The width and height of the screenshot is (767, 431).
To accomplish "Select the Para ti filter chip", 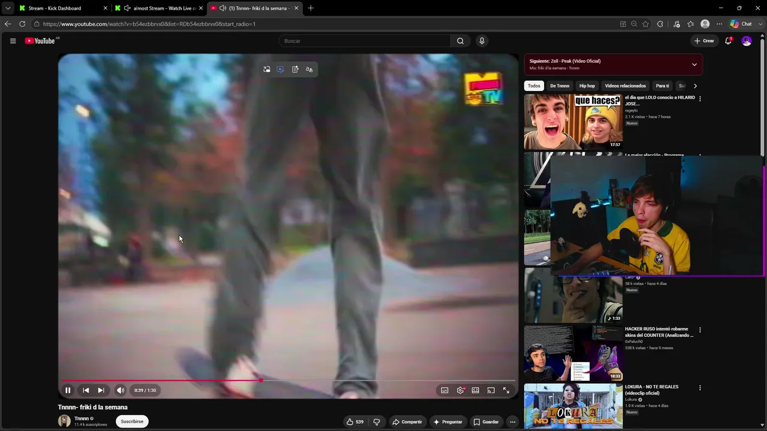I will point(662,86).
